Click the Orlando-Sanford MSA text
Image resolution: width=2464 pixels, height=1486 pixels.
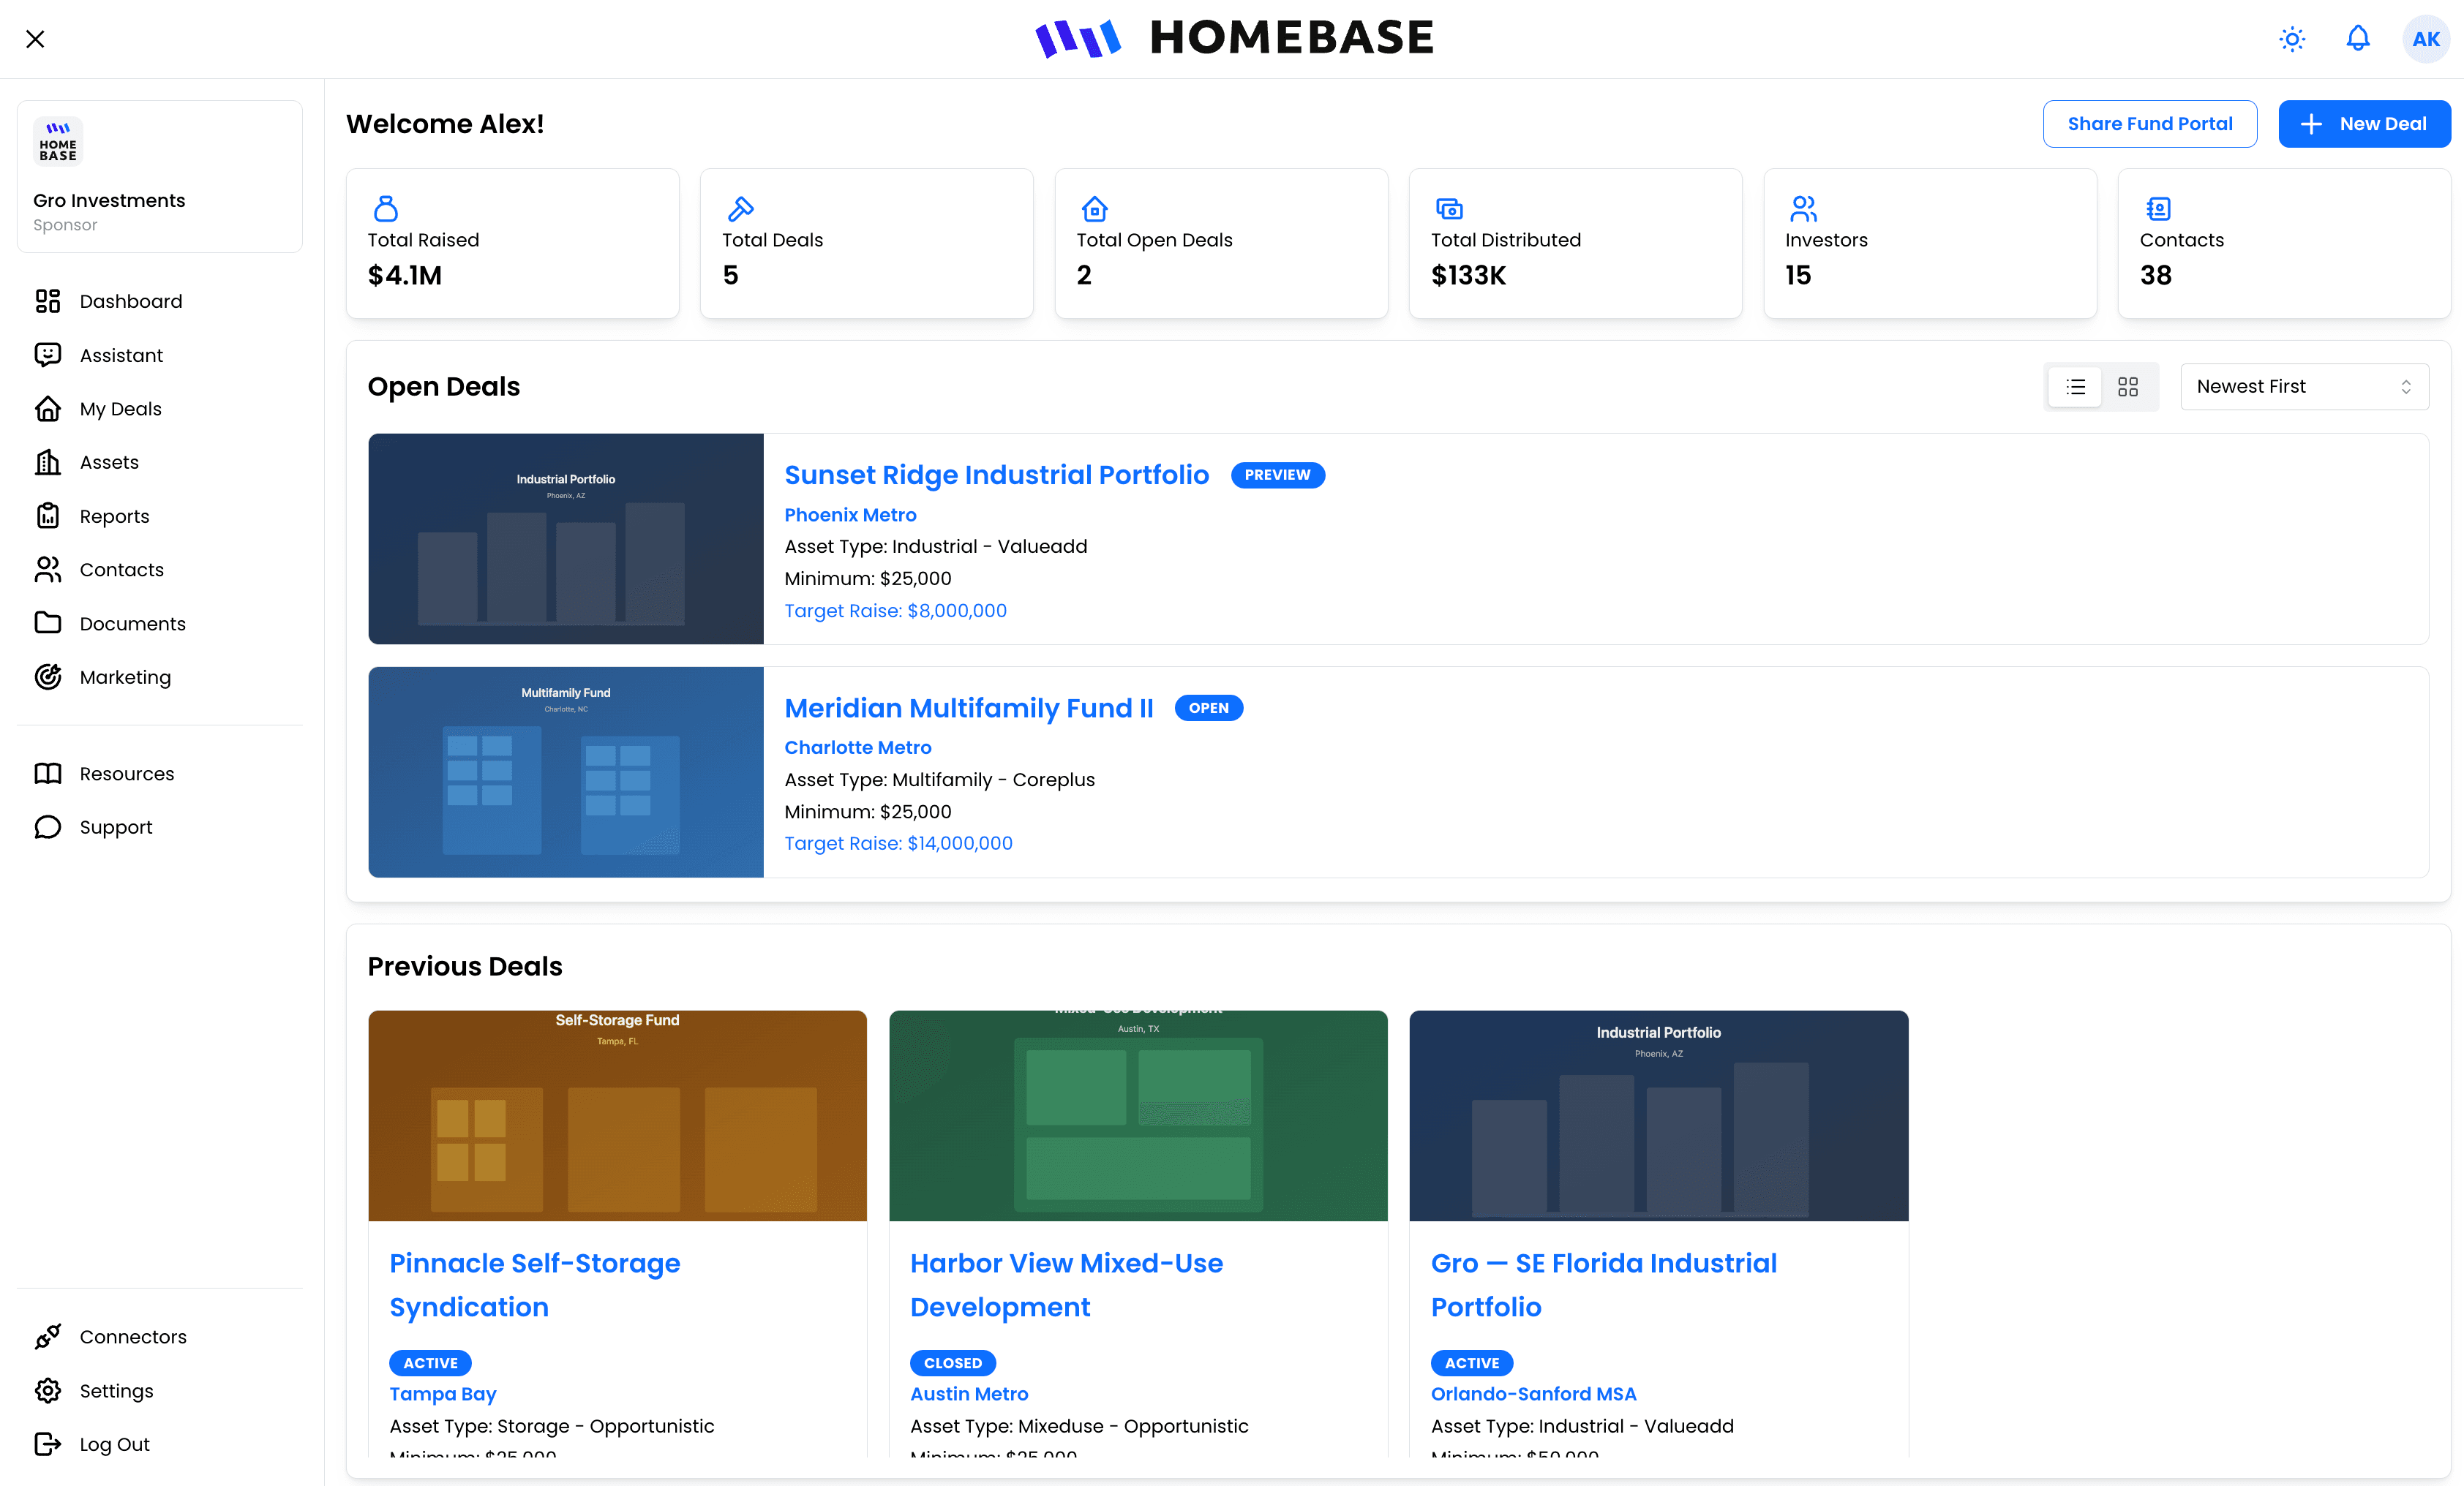click(x=1533, y=1394)
